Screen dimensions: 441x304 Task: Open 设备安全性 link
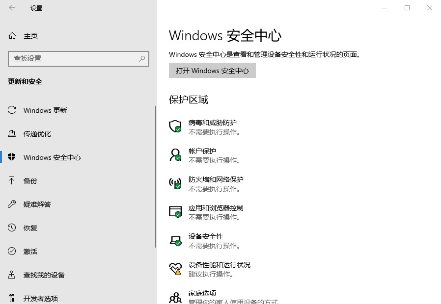(x=206, y=236)
